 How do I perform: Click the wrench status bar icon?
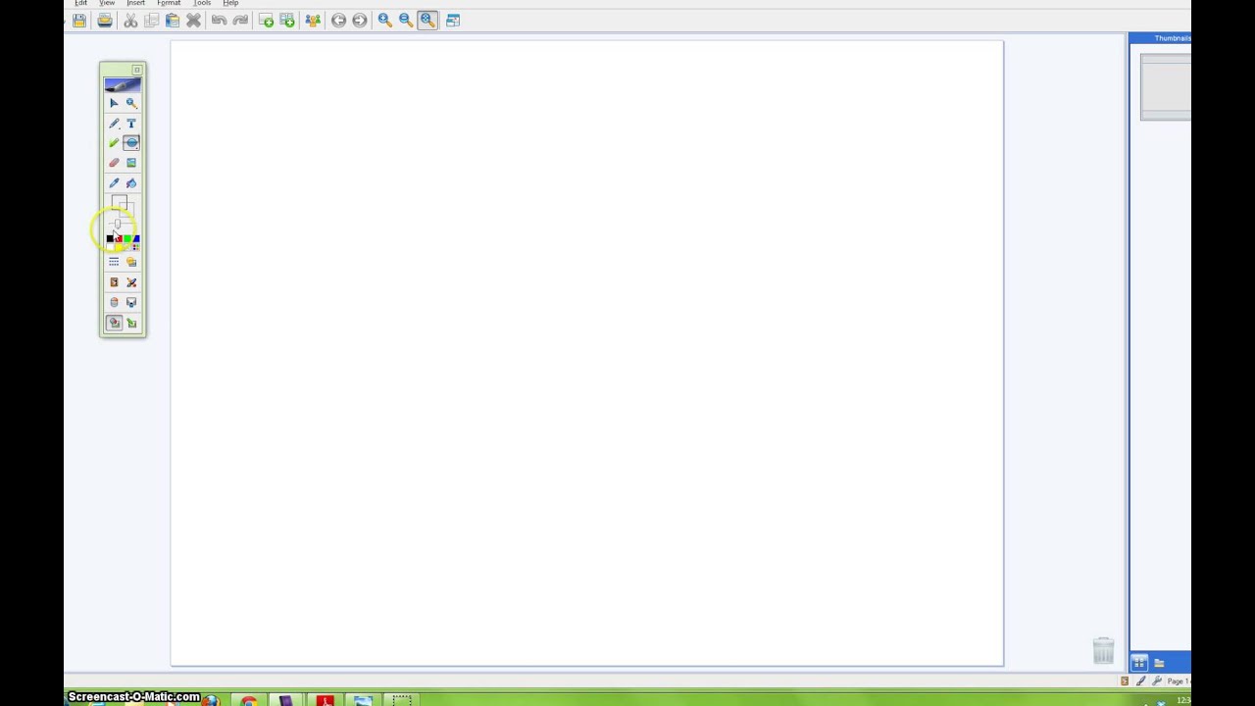pyautogui.click(x=1157, y=681)
